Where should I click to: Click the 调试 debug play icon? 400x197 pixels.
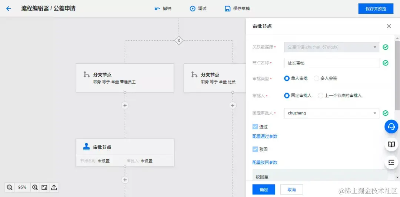point(192,9)
